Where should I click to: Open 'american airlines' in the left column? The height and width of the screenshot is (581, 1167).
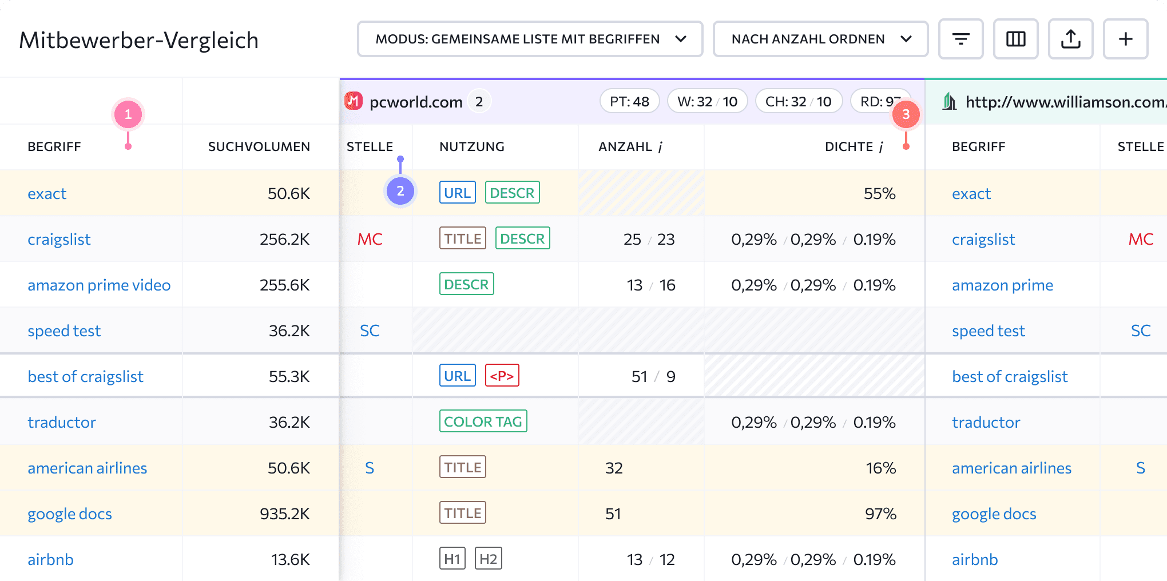tap(87, 468)
